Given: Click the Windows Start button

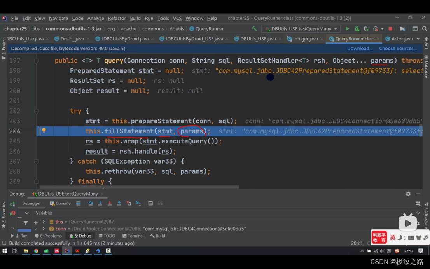Looking at the screenshot, I should [x=5, y=251].
